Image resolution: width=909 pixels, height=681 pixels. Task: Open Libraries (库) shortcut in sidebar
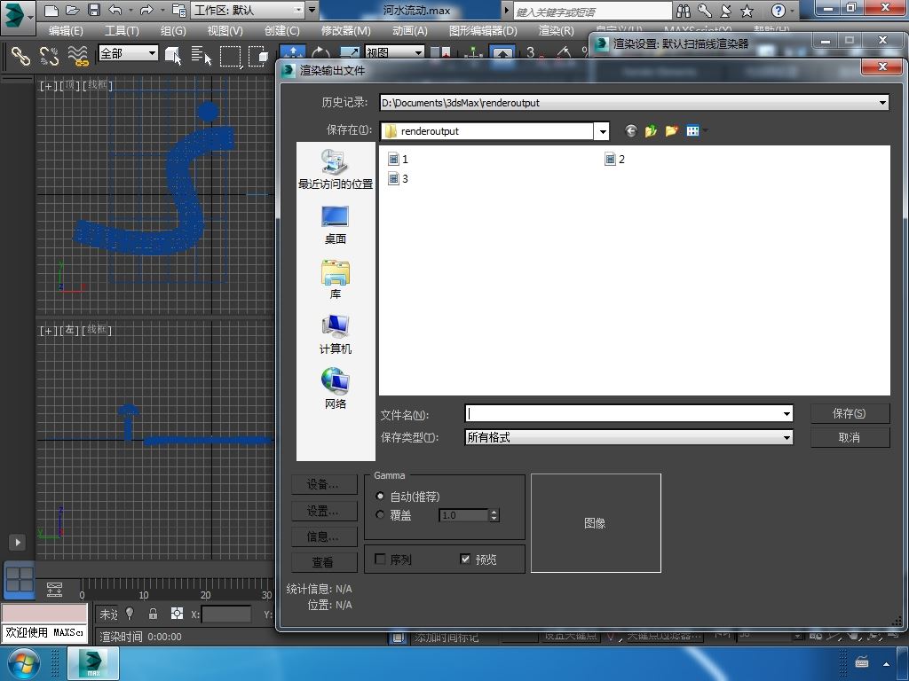[335, 279]
